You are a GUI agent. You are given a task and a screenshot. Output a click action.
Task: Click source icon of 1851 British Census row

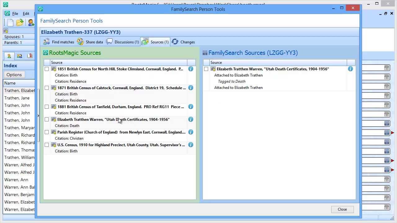pos(54,69)
